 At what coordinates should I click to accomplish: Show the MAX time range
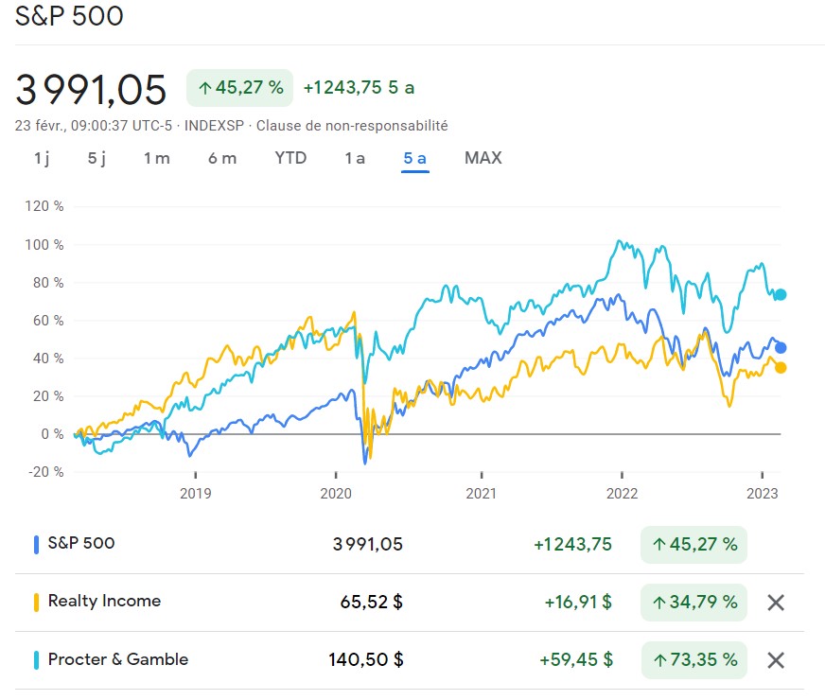pyautogui.click(x=483, y=158)
